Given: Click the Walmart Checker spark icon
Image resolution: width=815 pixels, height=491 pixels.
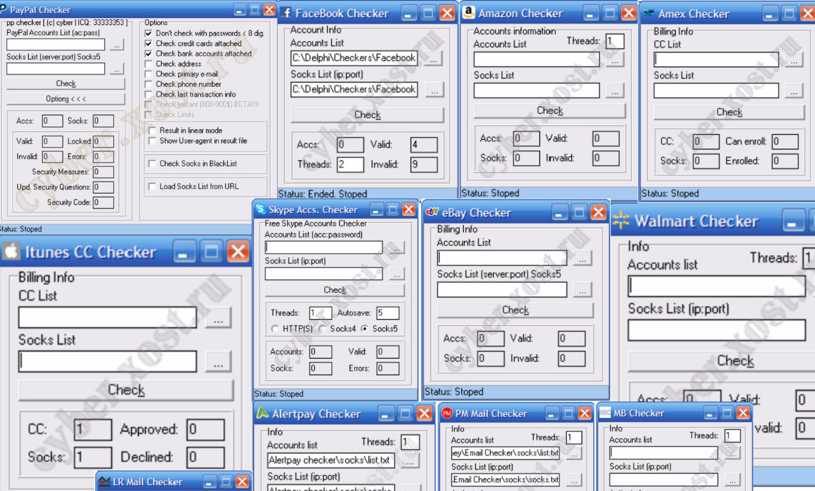Looking at the screenshot, I should [x=621, y=221].
